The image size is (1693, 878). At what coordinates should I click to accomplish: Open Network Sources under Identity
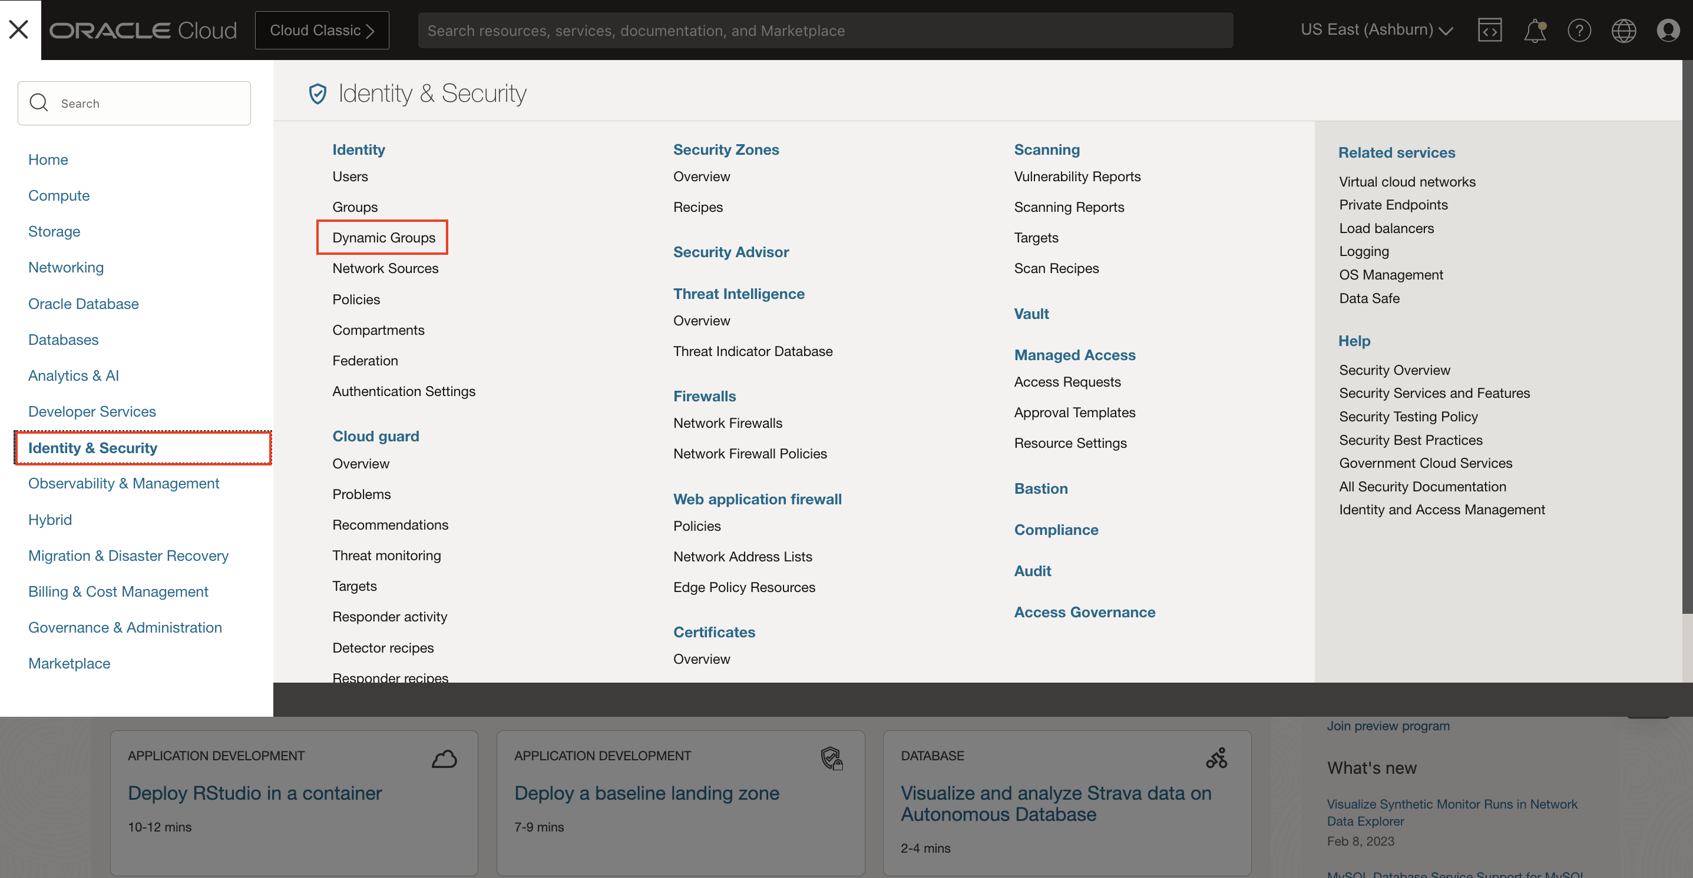(385, 268)
